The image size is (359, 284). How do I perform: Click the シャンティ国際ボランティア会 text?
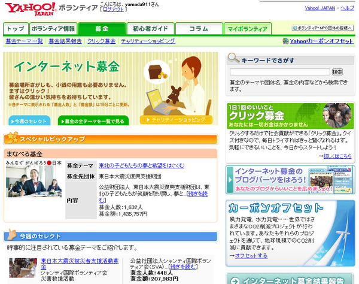tap(74, 273)
